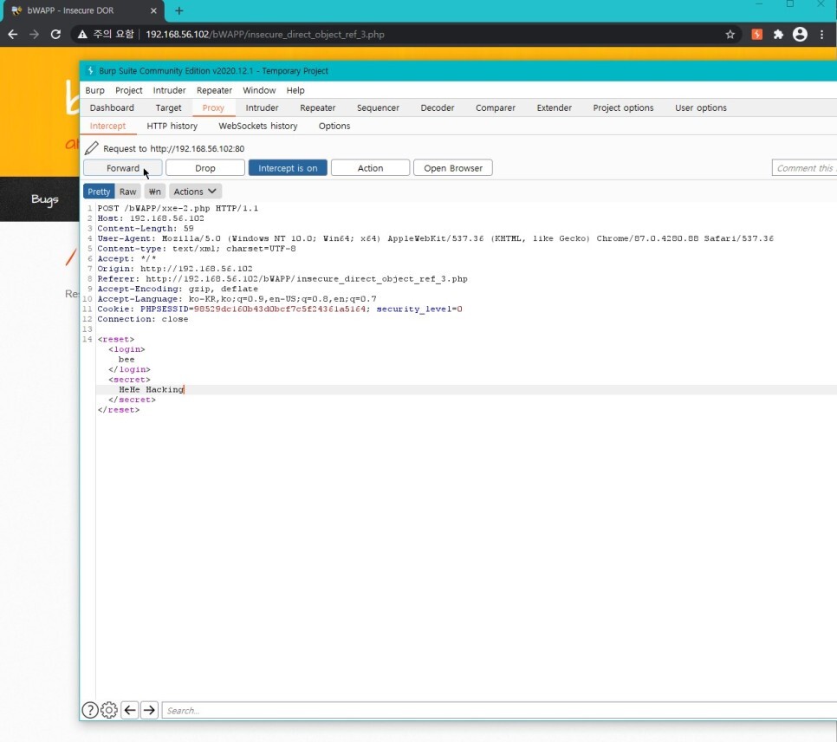Forward the intercepted request

(x=123, y=168)
